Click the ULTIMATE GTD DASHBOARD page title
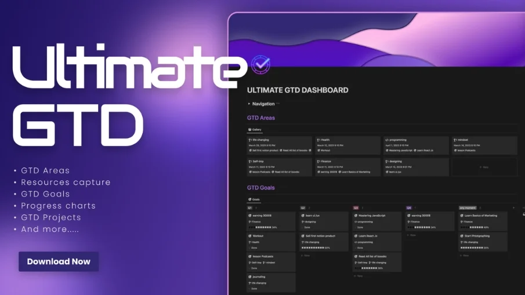Viewport: 525px width, 295px height. pos(298,90)
